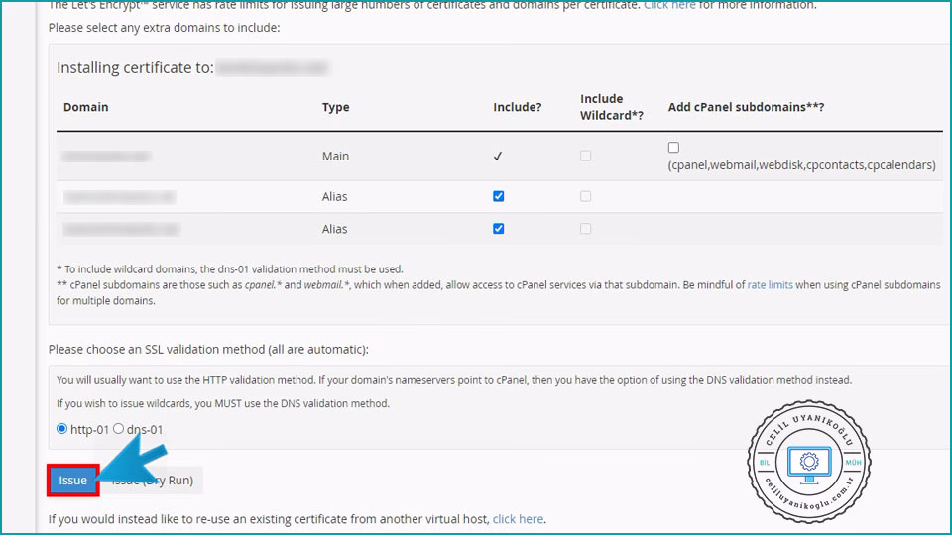Screen dimensions: 952x535
Task: Select the dns-01 validation method
Action: click(x=119, y=429)
